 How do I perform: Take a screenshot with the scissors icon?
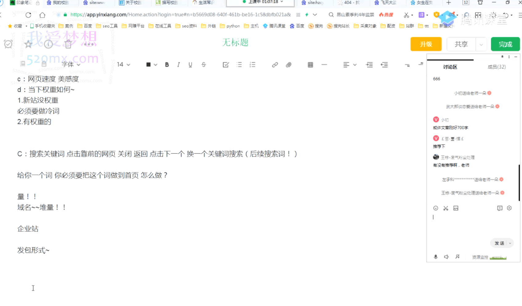(x=446, y=208)
